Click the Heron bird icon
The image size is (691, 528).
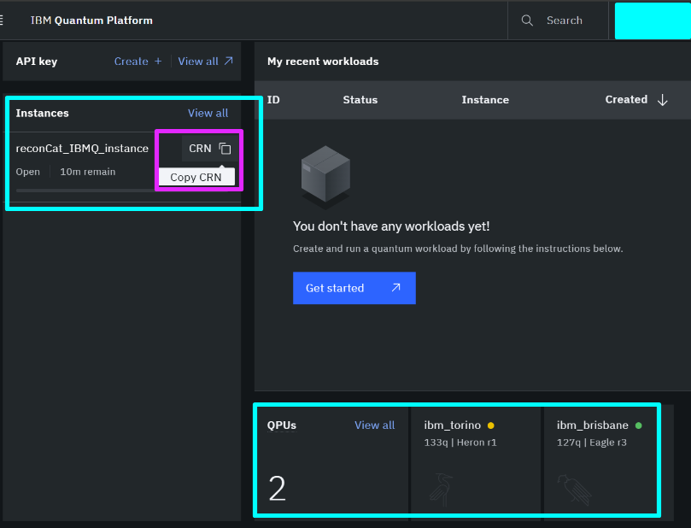pos(441,490)
